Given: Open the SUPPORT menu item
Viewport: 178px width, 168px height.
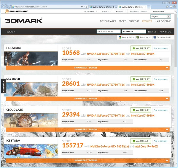Looking at the screenshot, I should click(134, 21).
